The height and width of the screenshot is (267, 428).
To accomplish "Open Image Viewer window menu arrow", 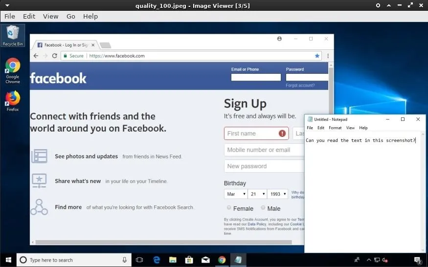I will [x=7, y=5].
